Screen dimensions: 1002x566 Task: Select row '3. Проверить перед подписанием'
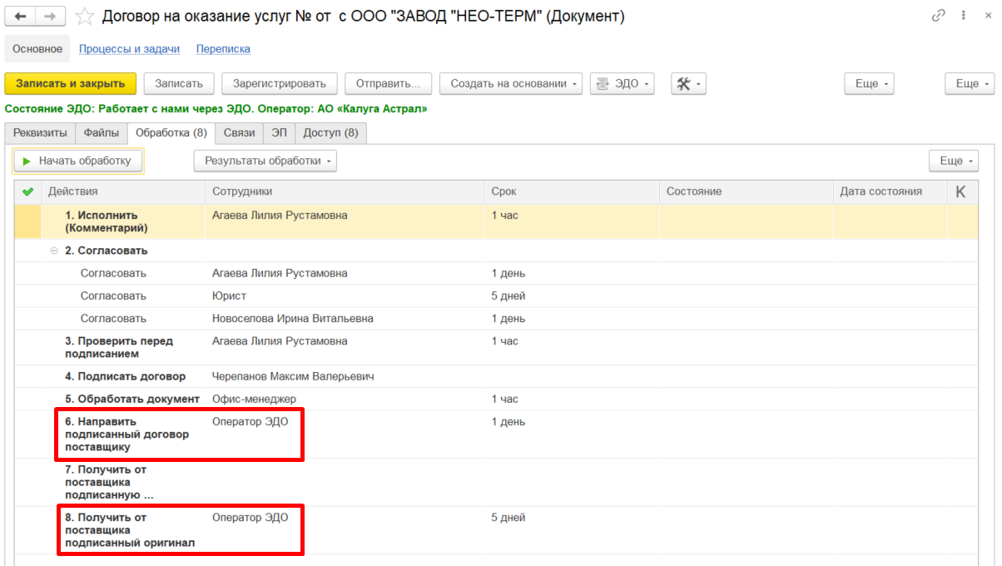[496, 347]
